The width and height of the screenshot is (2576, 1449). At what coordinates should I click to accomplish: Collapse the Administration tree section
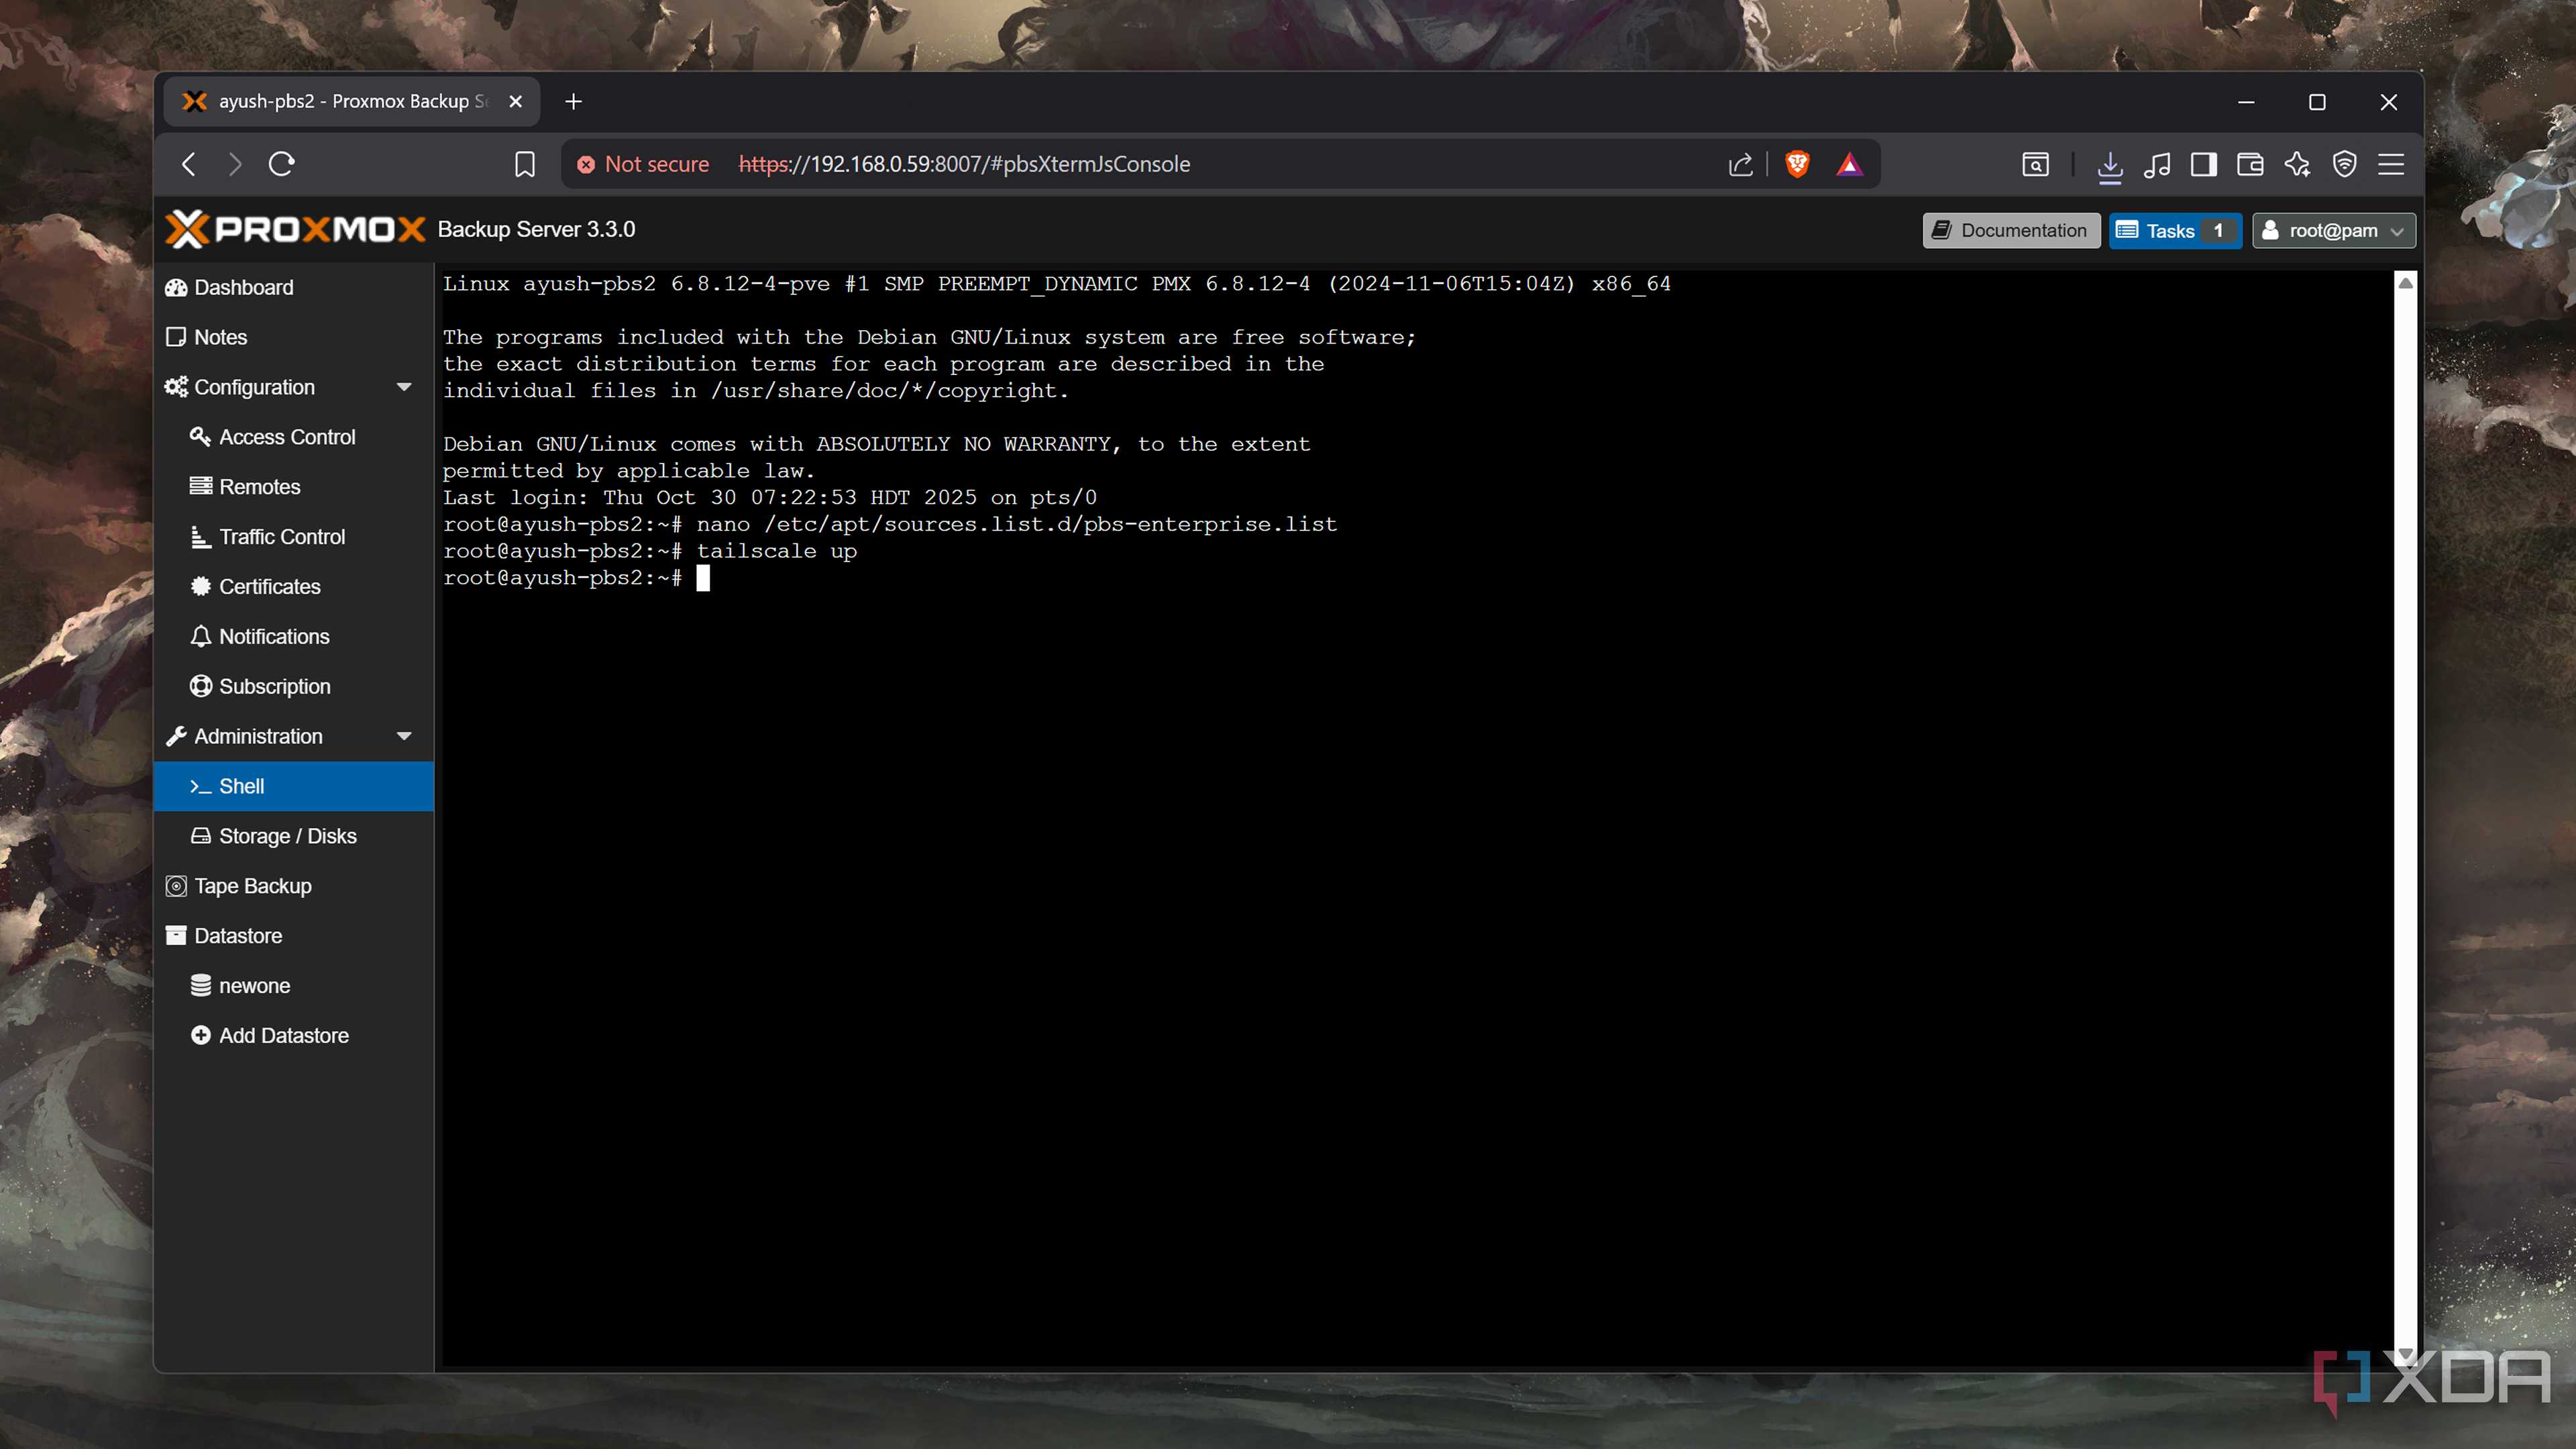[x=404, y=736]
